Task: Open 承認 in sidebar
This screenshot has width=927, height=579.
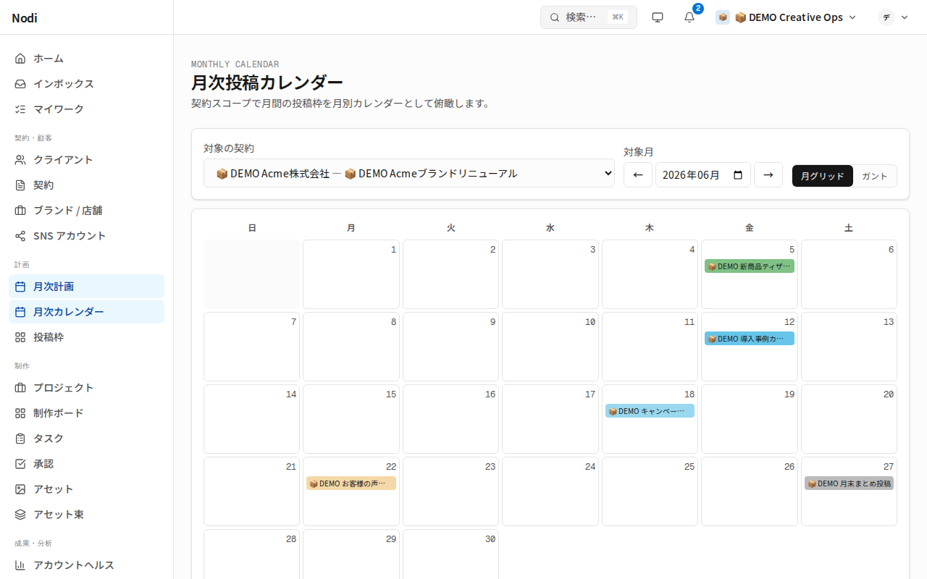Action: (86, 463)
